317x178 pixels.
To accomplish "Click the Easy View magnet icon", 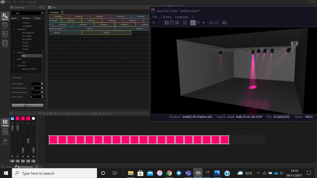I will coord(216,23).
